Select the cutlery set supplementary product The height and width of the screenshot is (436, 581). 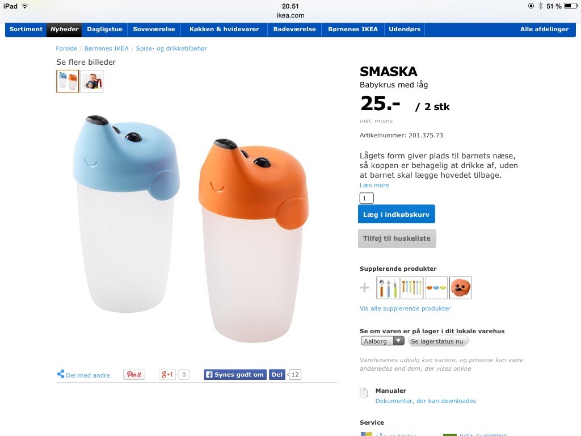pyautogui.click(x=388, y=288)
